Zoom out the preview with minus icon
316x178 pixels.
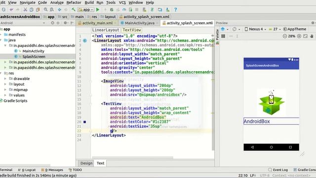point(284,36)
